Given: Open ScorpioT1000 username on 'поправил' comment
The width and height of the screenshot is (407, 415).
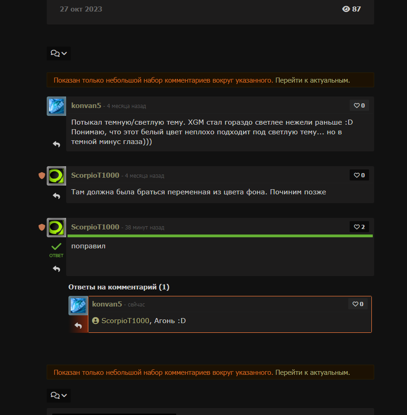Looking at the screenshot, I should pos(95,227).
